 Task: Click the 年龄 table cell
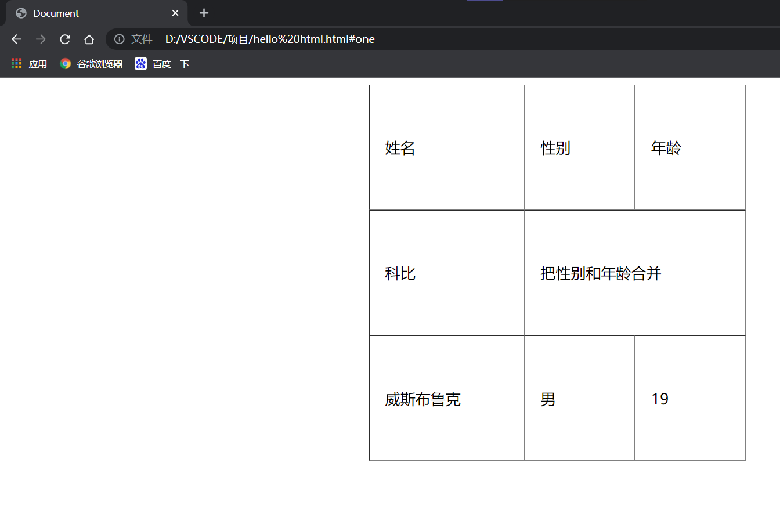coord(690,147)
